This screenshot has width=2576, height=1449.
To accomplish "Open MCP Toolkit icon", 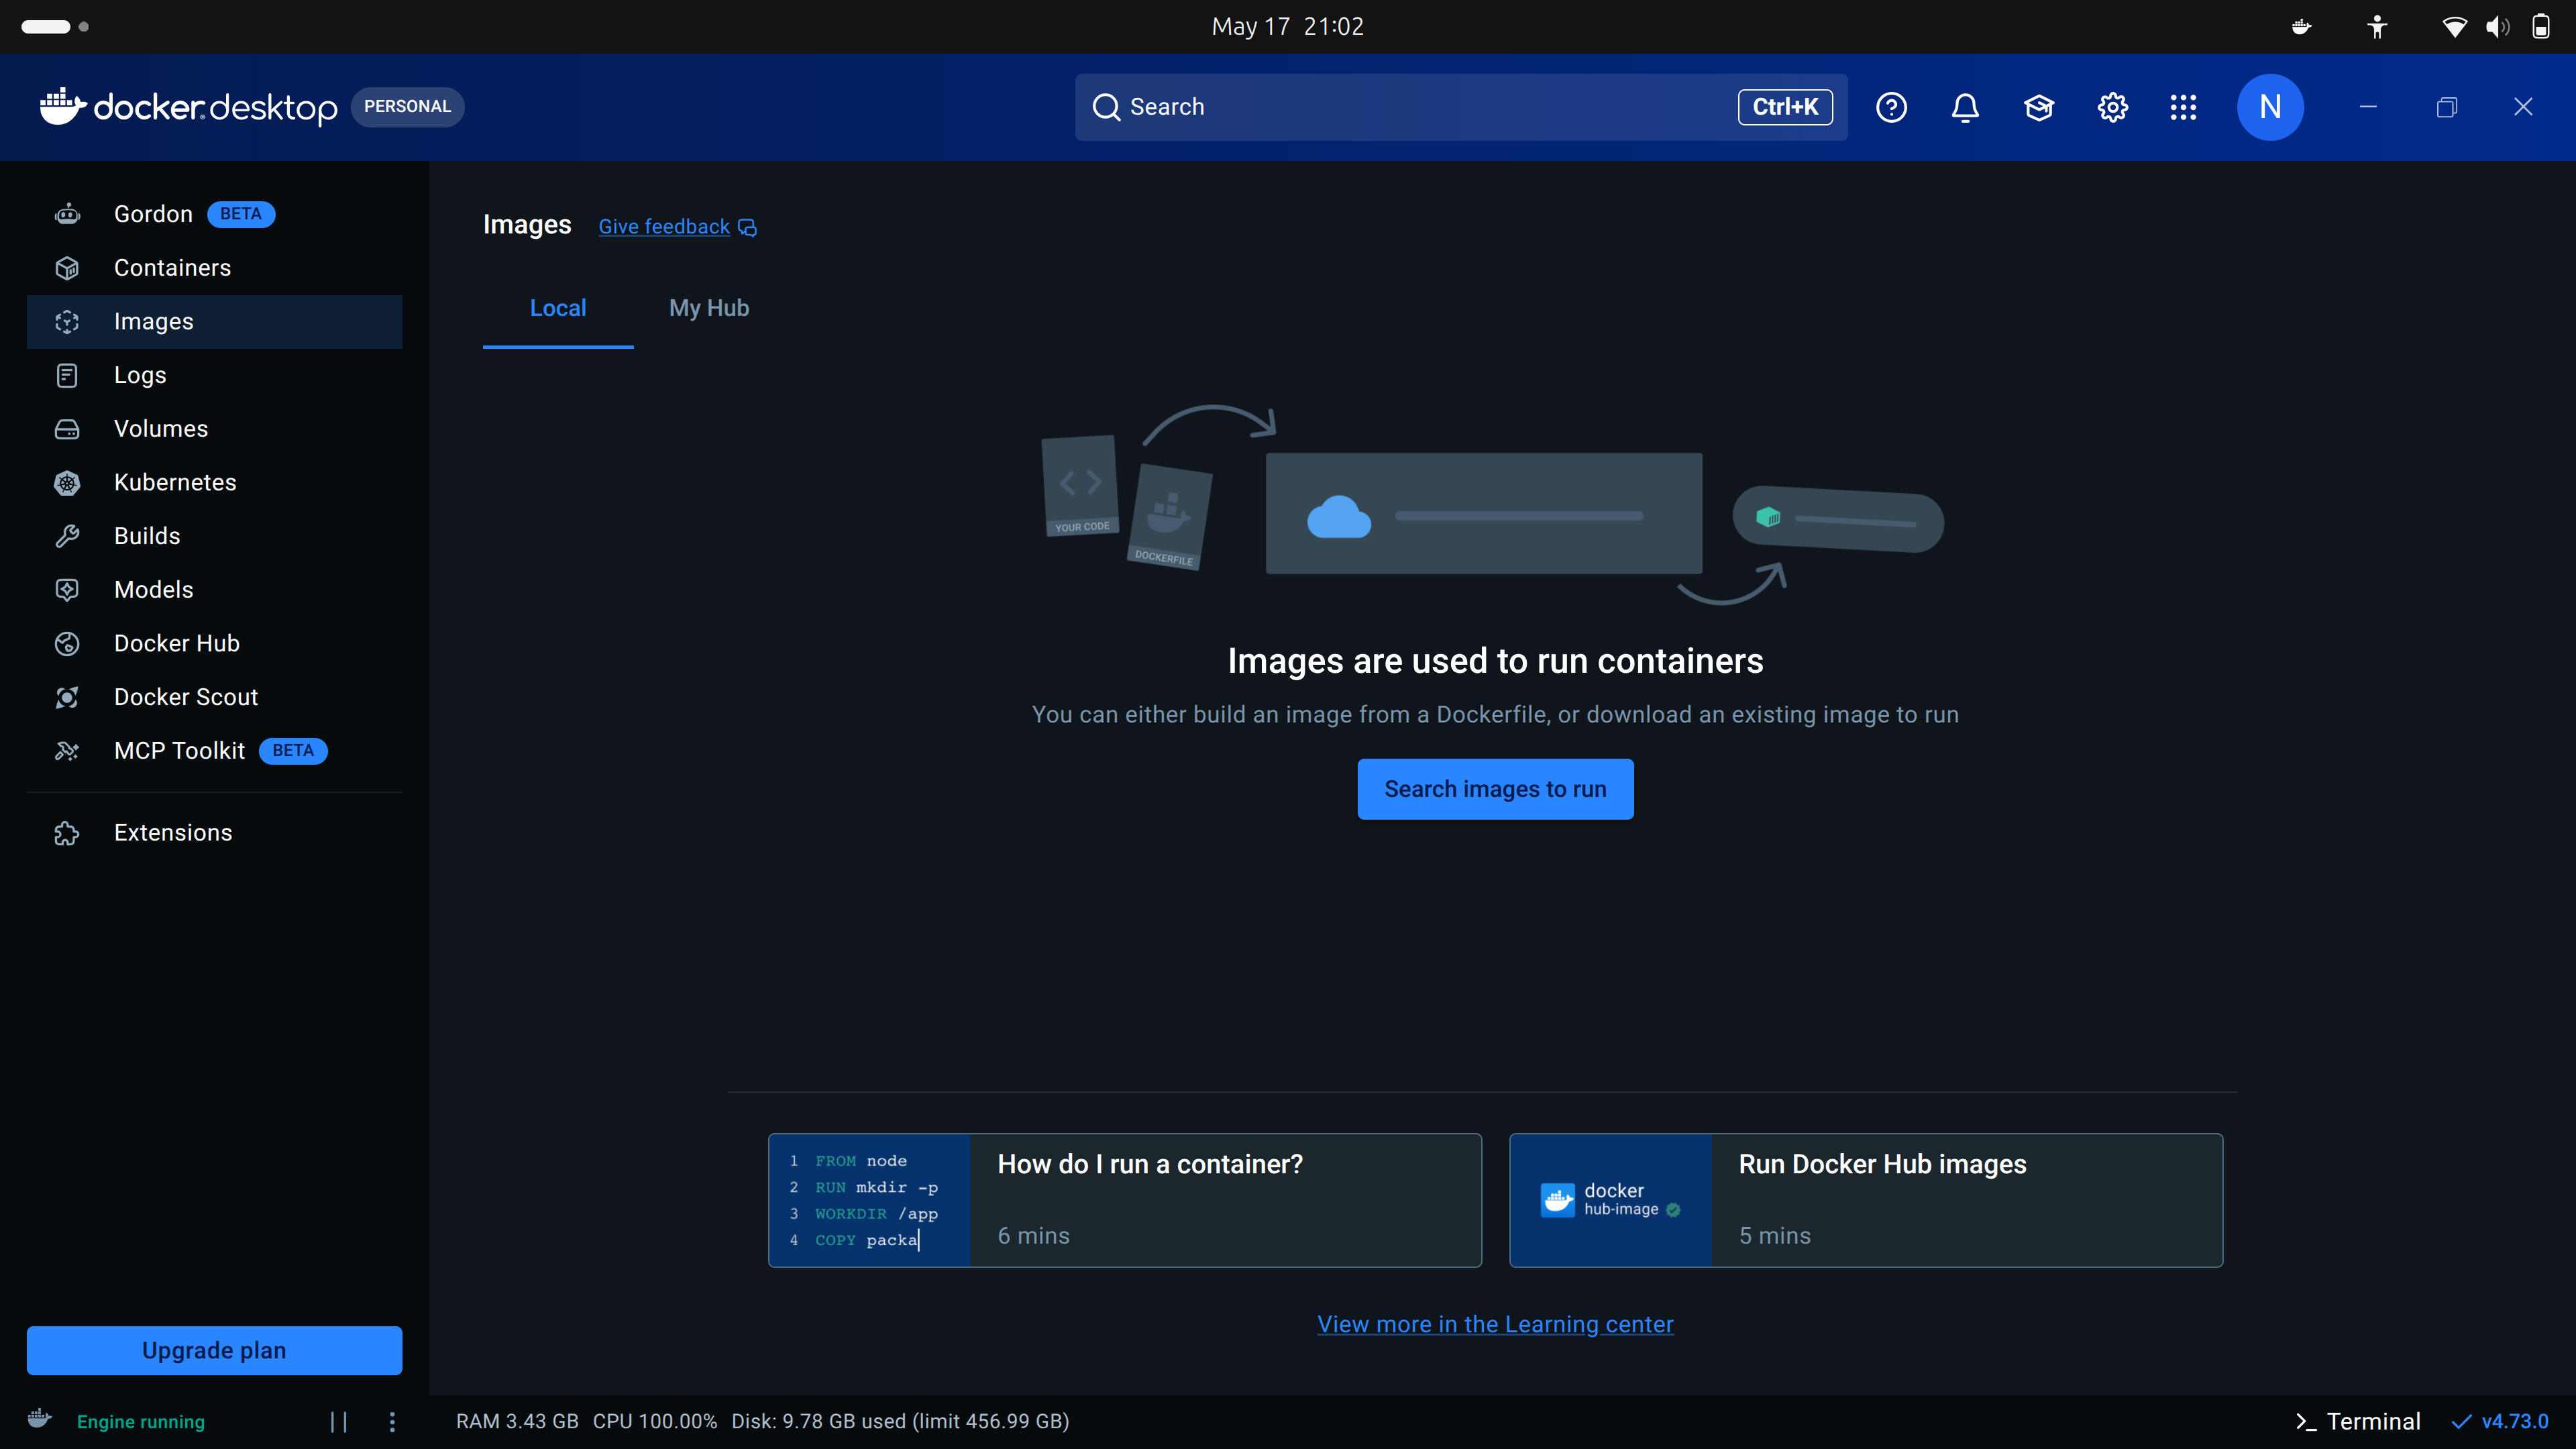I will [67, 751].
